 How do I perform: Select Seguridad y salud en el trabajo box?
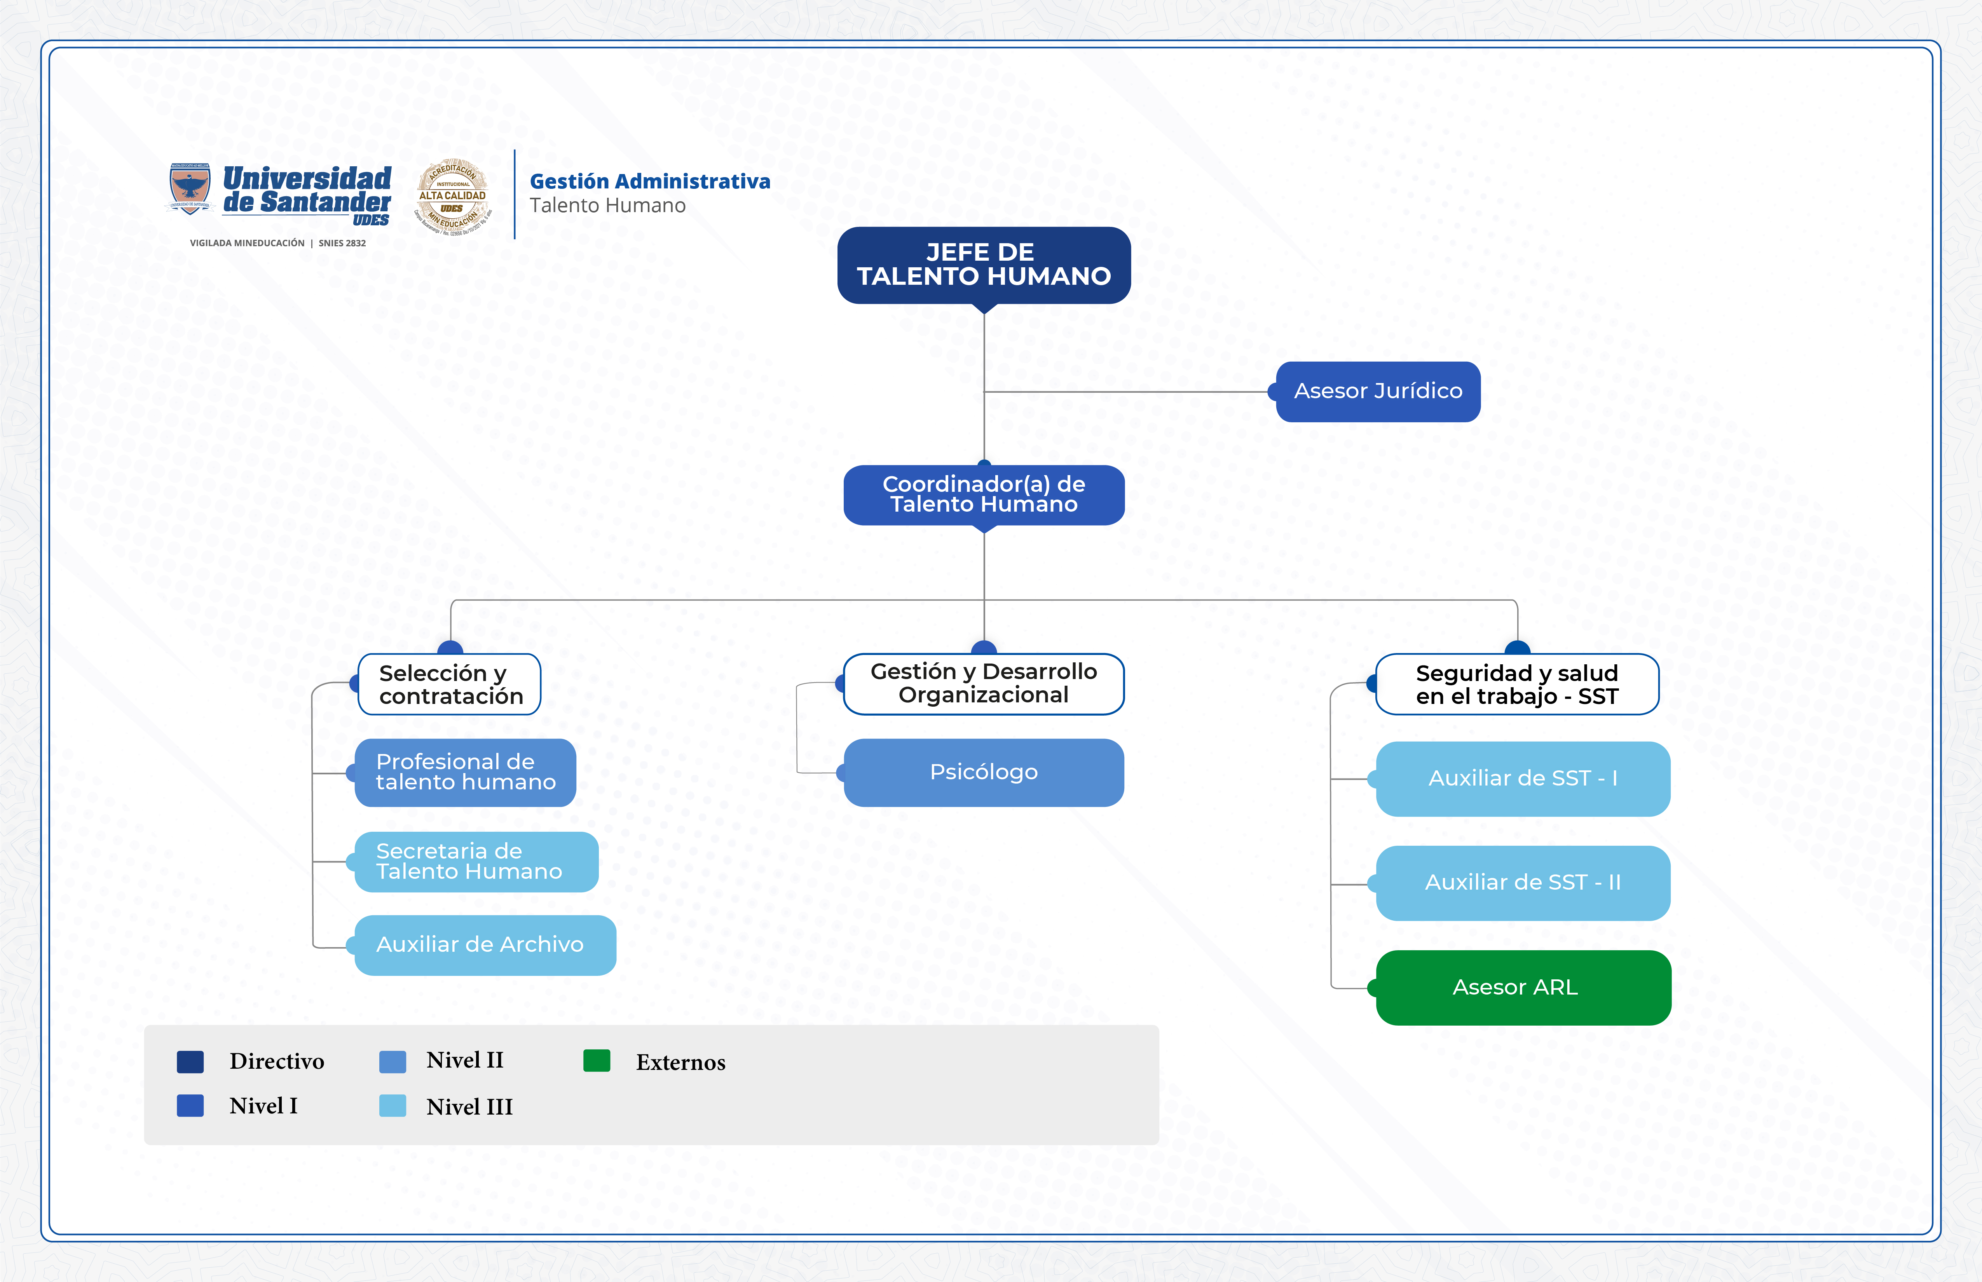click(1516, 684)
